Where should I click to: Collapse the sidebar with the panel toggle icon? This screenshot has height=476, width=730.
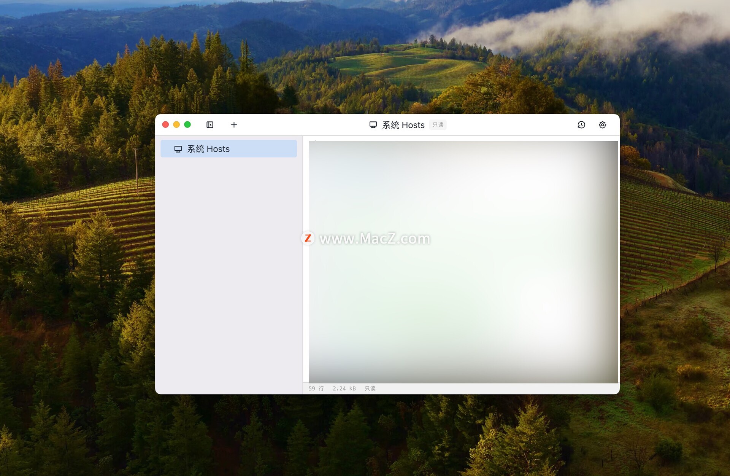(210, 125)
